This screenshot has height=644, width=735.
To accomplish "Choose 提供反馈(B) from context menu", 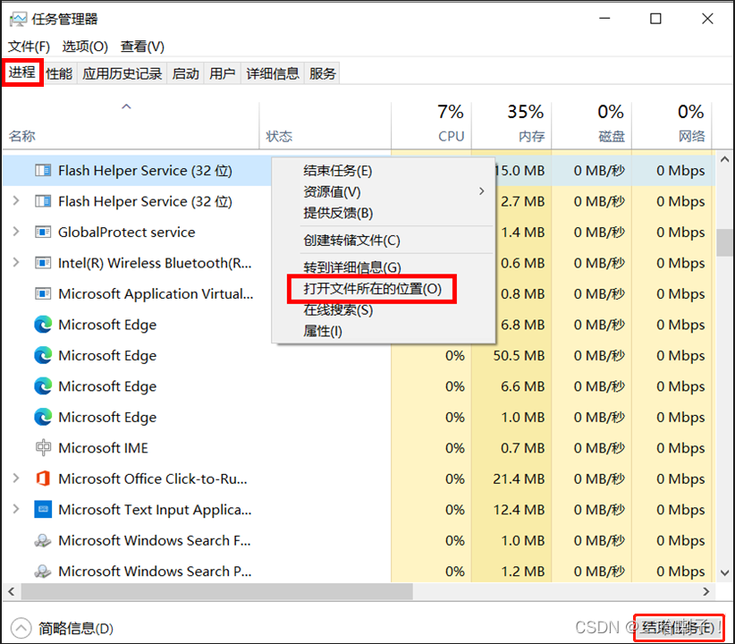I will [384, 213].
